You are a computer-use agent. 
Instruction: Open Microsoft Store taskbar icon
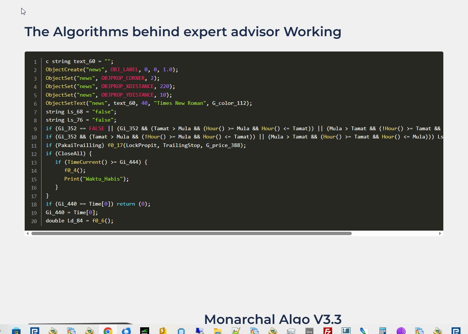coord(16,331)
